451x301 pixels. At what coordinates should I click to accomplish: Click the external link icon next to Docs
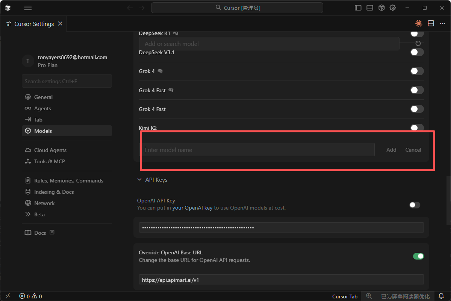click(52, 233)
